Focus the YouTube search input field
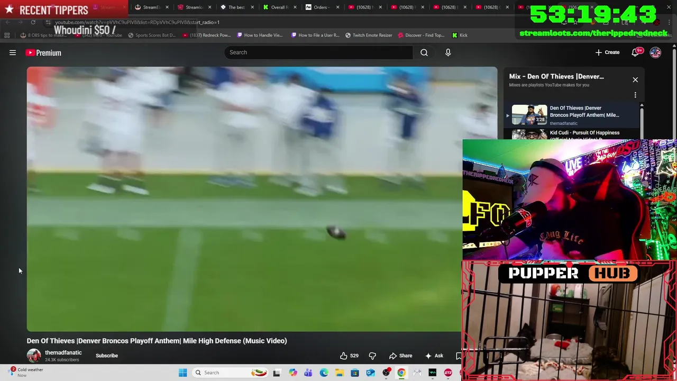The image size is (677, 381). pyautogui.click(x=318, y=52)
